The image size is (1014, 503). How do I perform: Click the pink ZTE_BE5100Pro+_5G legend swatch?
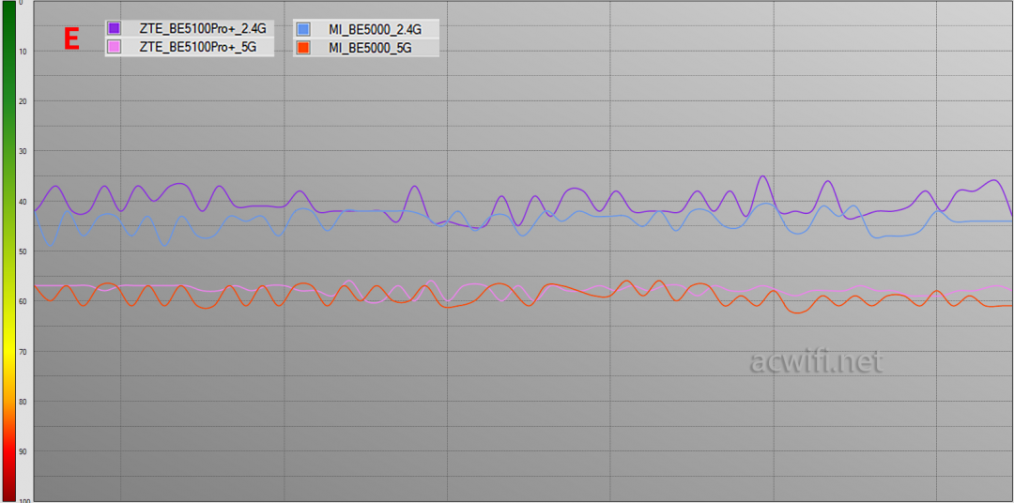[x=114, y=47]
